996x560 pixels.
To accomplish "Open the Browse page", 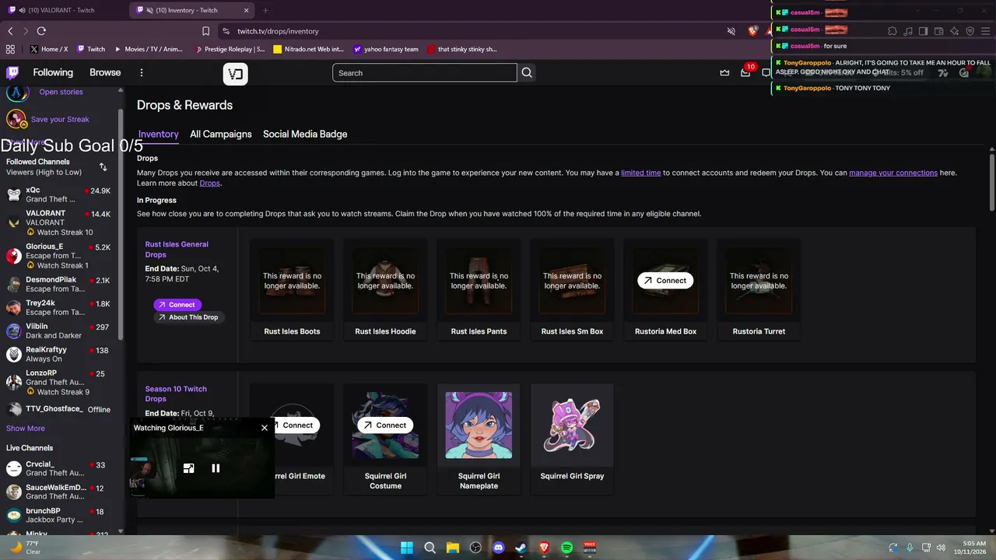I will [x=105, y=72].
